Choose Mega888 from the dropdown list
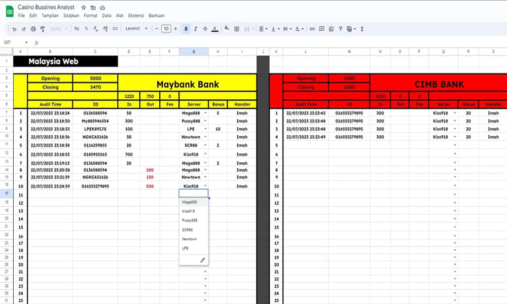 click(x=194, y=202)
